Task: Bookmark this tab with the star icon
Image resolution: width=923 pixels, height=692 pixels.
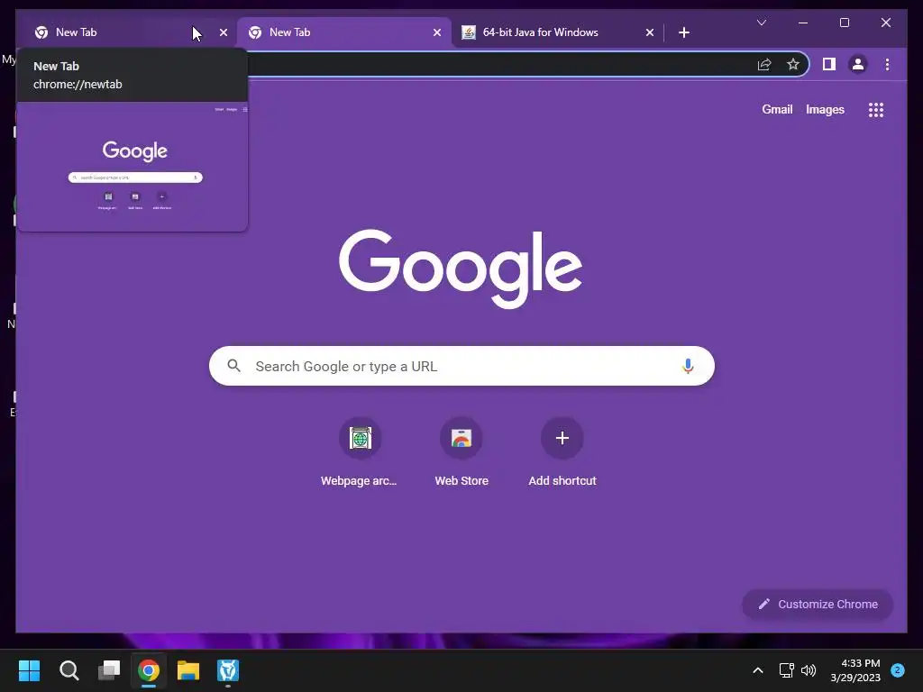Action: 793,64
